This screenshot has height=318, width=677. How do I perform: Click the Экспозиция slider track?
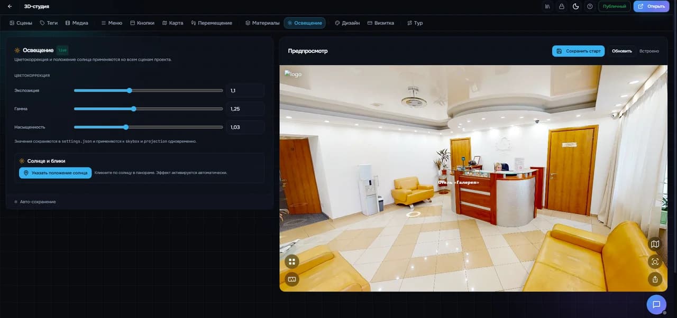(148, 90)
